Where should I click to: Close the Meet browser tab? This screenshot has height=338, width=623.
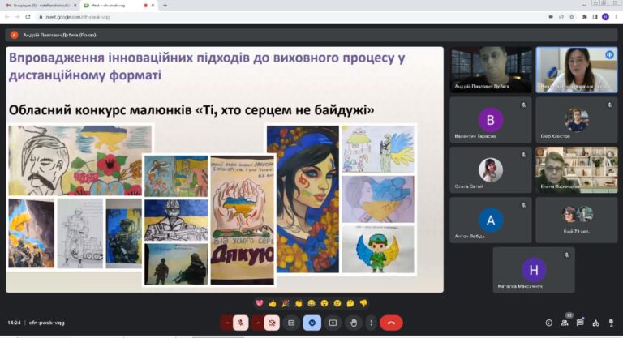153,6
